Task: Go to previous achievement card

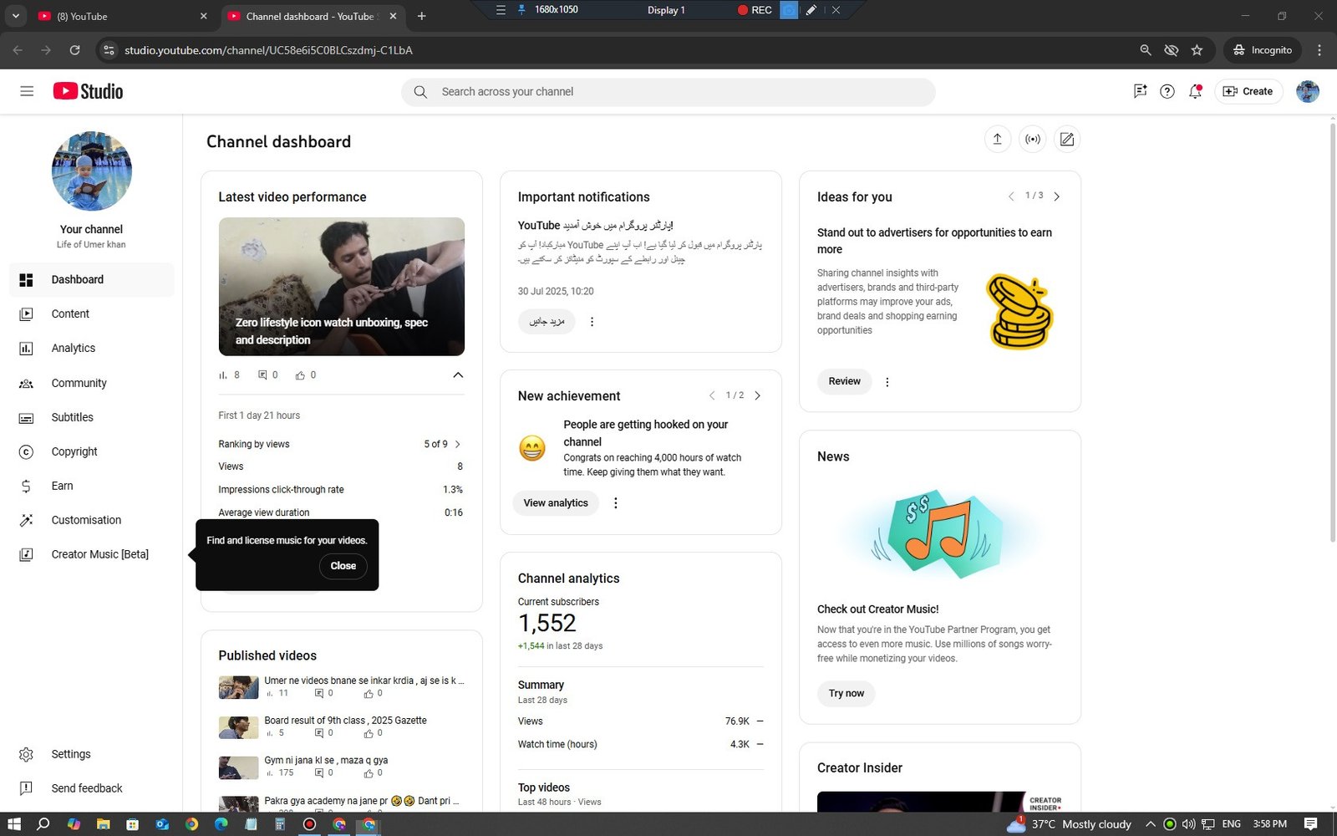Action: click(712, 395)
